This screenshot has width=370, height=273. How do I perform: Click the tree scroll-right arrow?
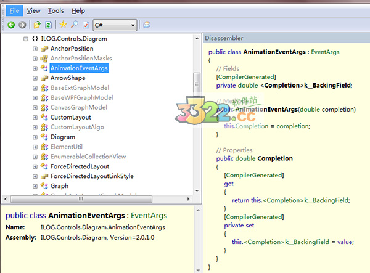click(188, 199)
